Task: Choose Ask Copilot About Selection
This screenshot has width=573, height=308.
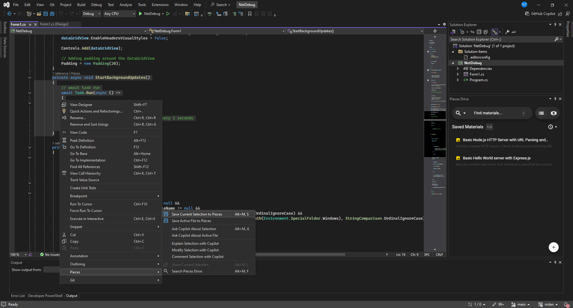Action: tap(209, 229)
